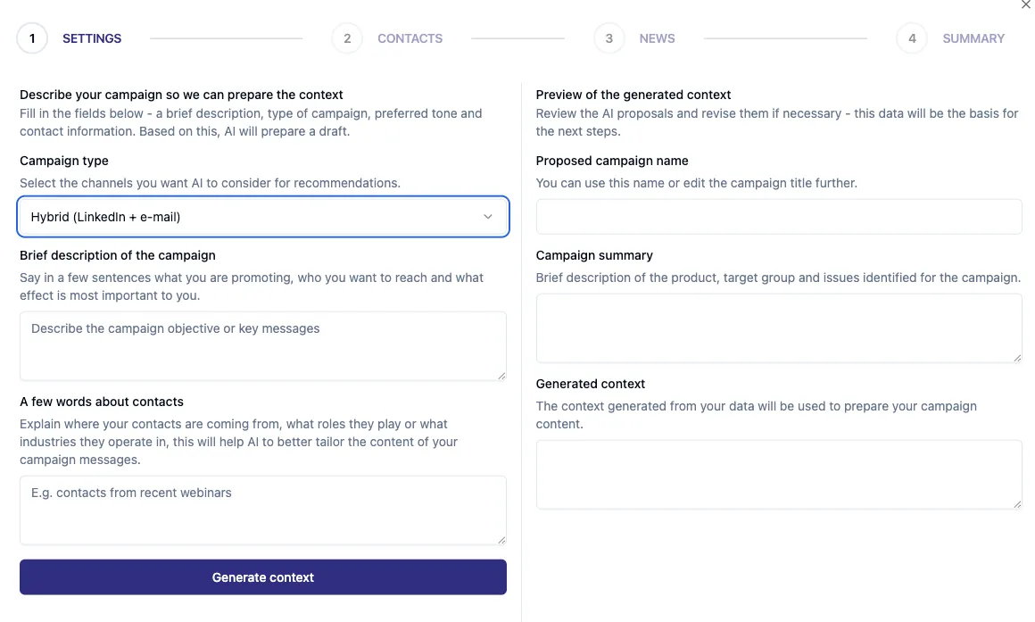
Task: Click the step 4 number circle
Action: (x=912, y=38)
